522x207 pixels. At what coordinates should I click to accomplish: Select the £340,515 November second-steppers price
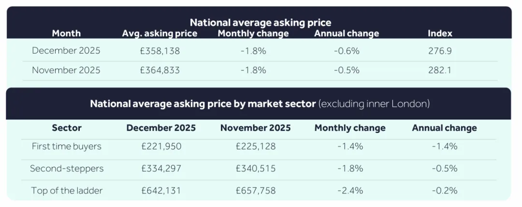pyautogui.click(x=256, y=168)
